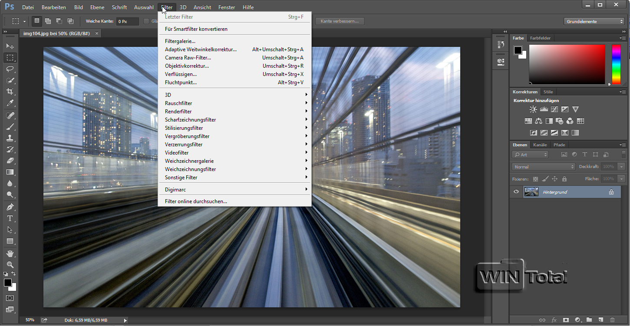Click the rainbow hue slider in Farbe panel
The width and height of the screenshot is (630, 326).
(616, 64)
